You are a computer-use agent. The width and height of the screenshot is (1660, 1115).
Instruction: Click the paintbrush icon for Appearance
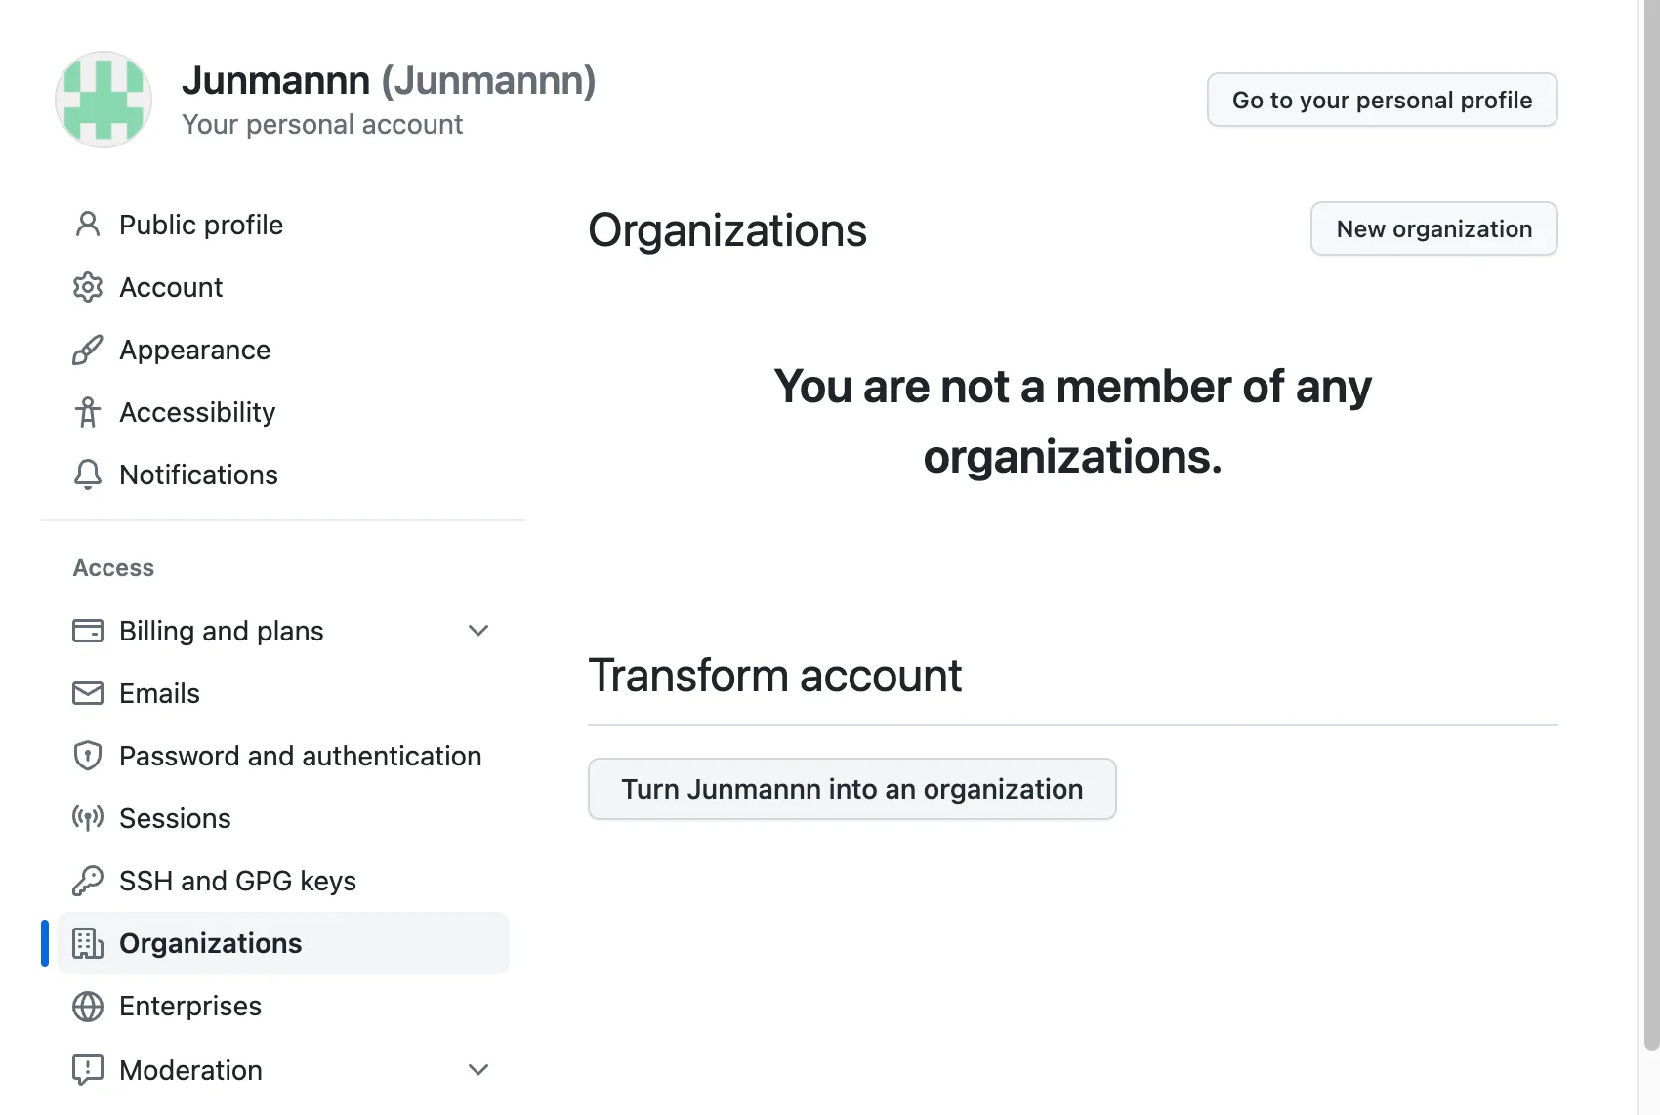point(88,350)
